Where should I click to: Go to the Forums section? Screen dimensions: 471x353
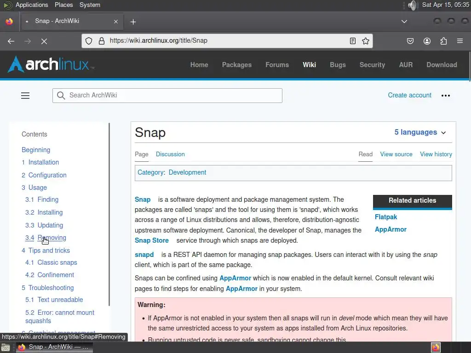(277, 65)
